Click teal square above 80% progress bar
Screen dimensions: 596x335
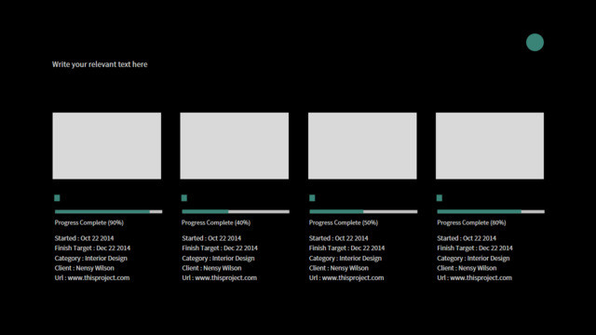(440, 198)
